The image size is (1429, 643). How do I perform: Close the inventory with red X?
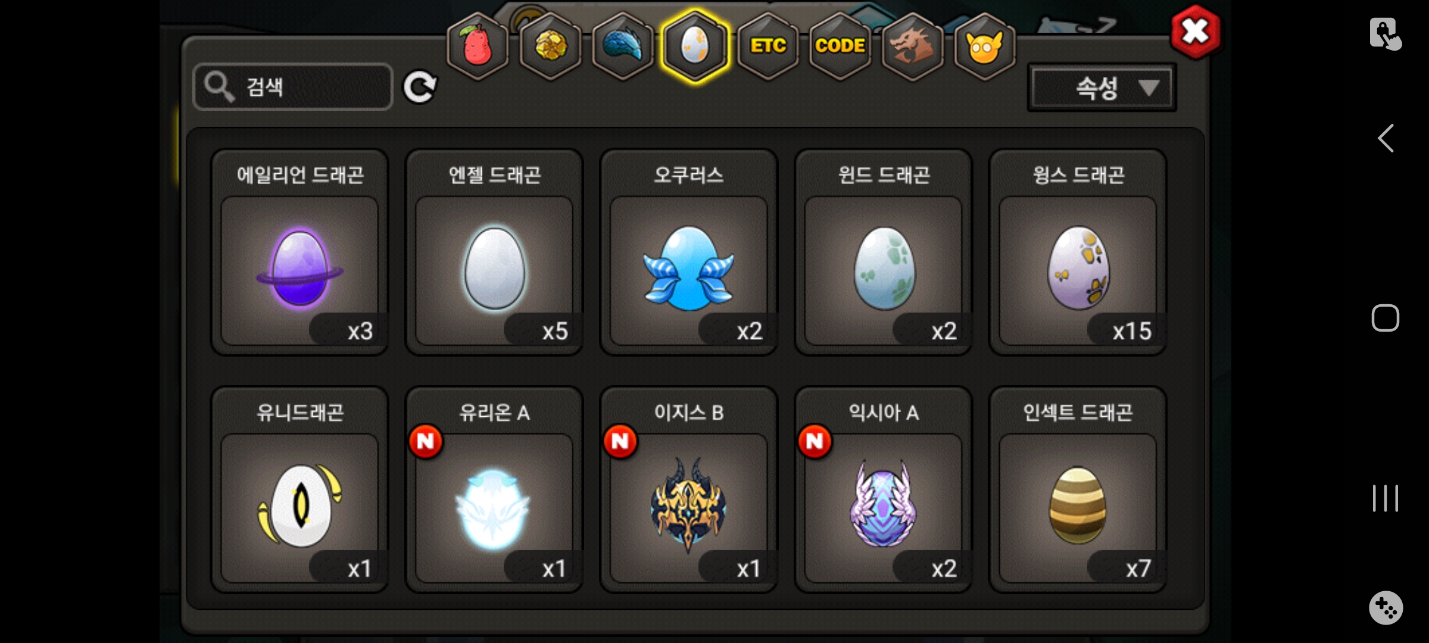[x=1195, y=32]
